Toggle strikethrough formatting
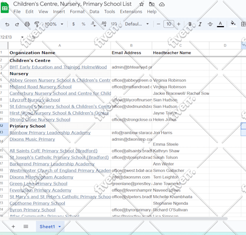The height and width of the screenshot is (235, 246). pos(210,24)
